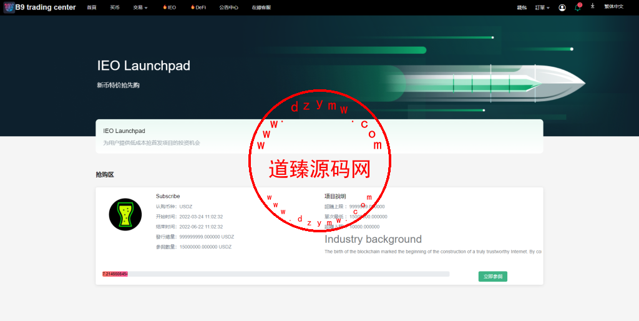Viewport: 639px width, 321px height.
Task: Open 在線客服 online support
Action: point(261,7)
